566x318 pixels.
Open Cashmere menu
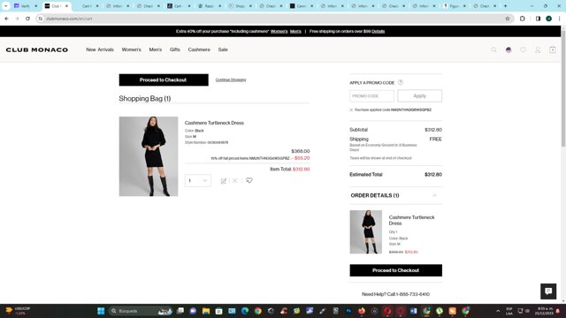(x=199, y=49)
